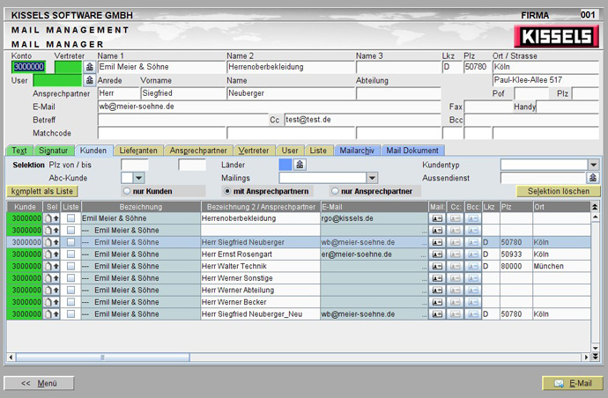Tick the Liste checkbox in the Herr Walter Technik row
Image resolution: width=608 pixels, height=398 pixels.
[70, 267]
